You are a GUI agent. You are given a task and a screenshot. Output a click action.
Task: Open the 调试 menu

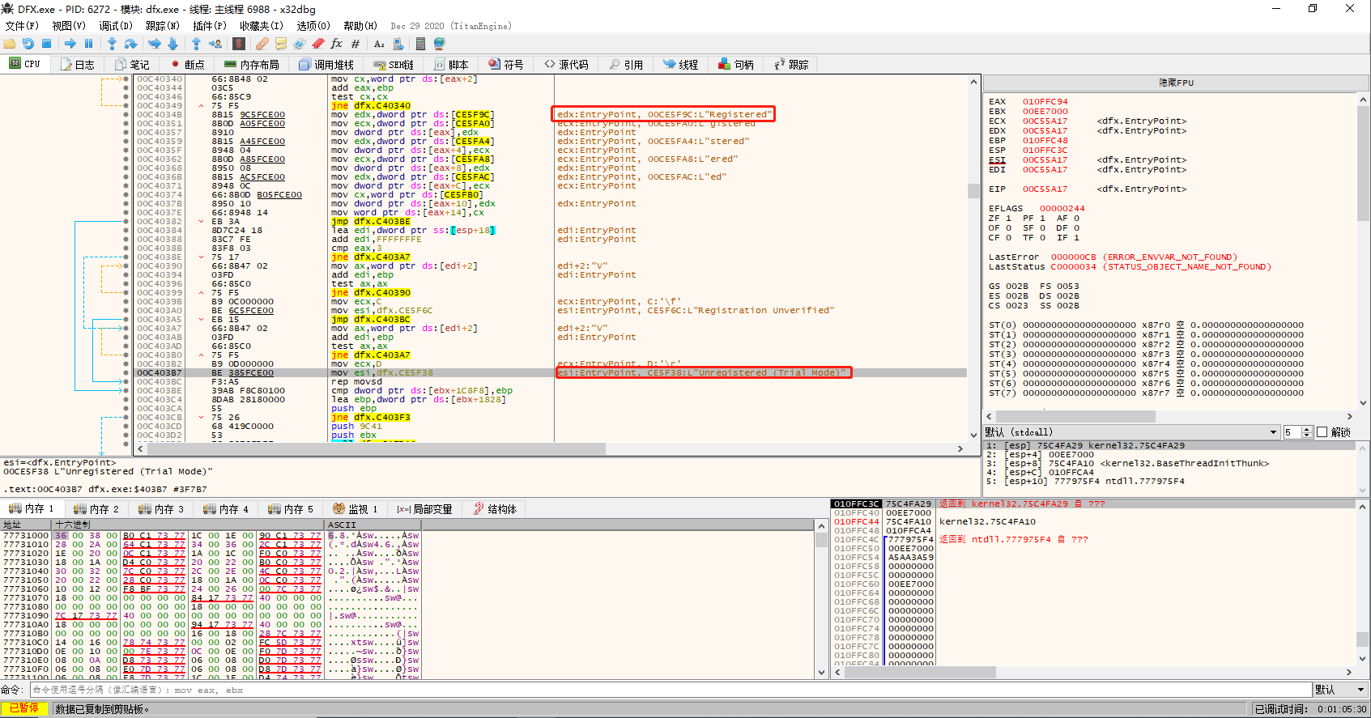[115, 26]
